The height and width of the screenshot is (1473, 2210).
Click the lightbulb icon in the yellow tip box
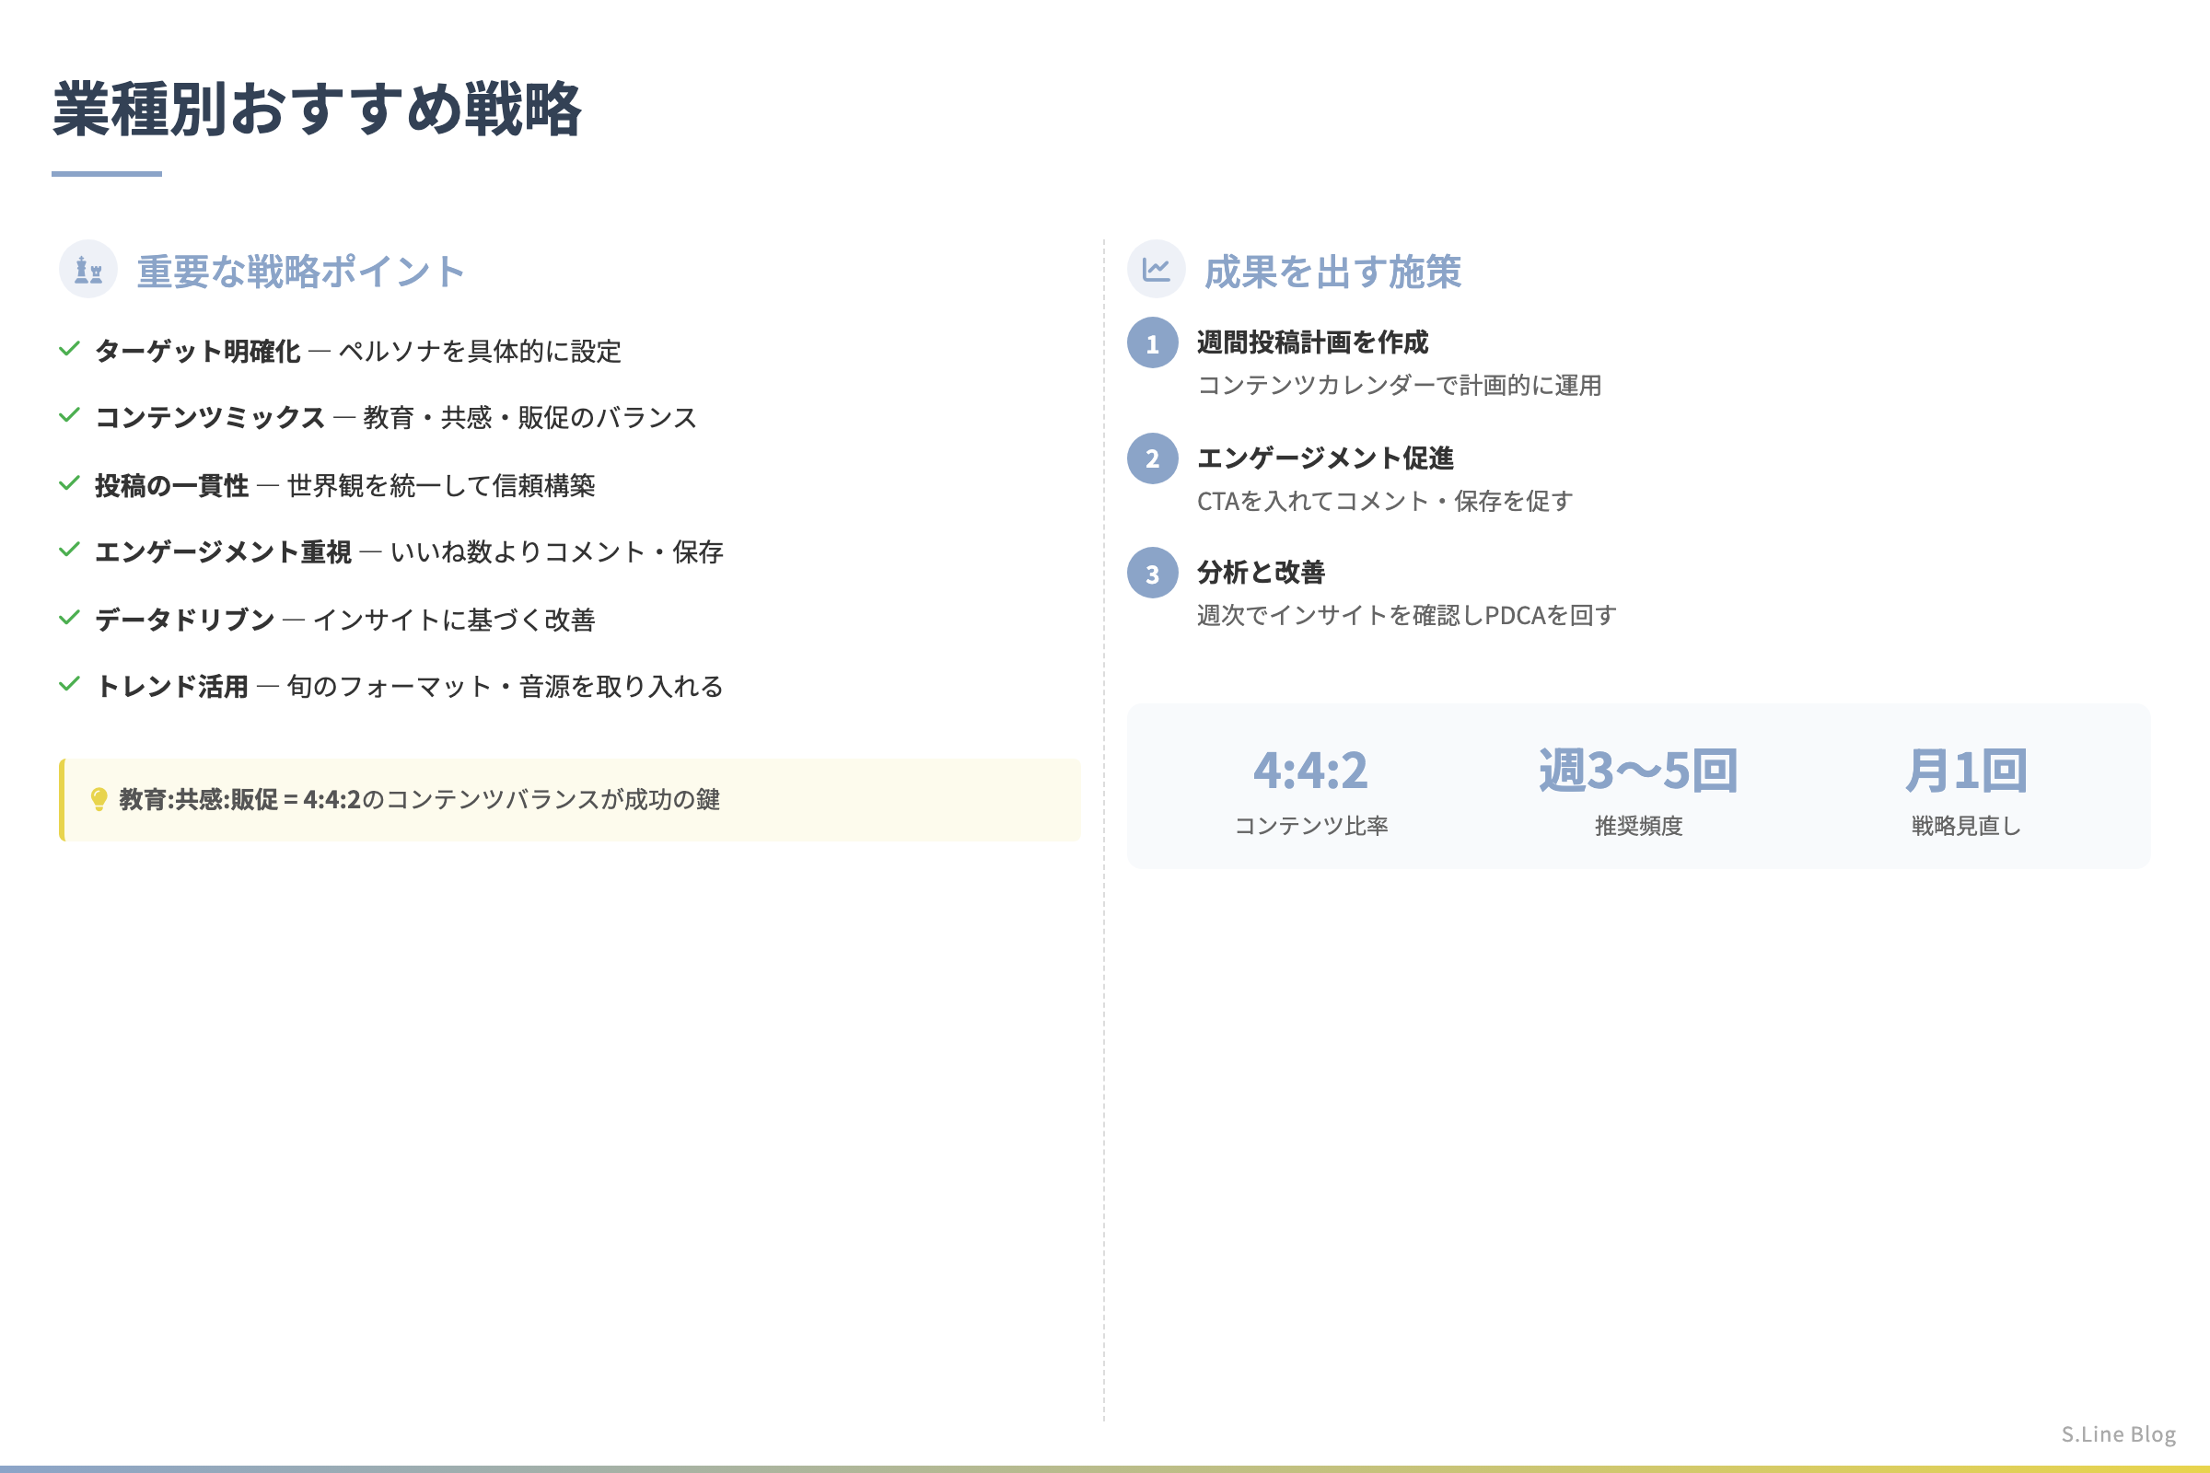pyautogui.click(x=99, y=799)
